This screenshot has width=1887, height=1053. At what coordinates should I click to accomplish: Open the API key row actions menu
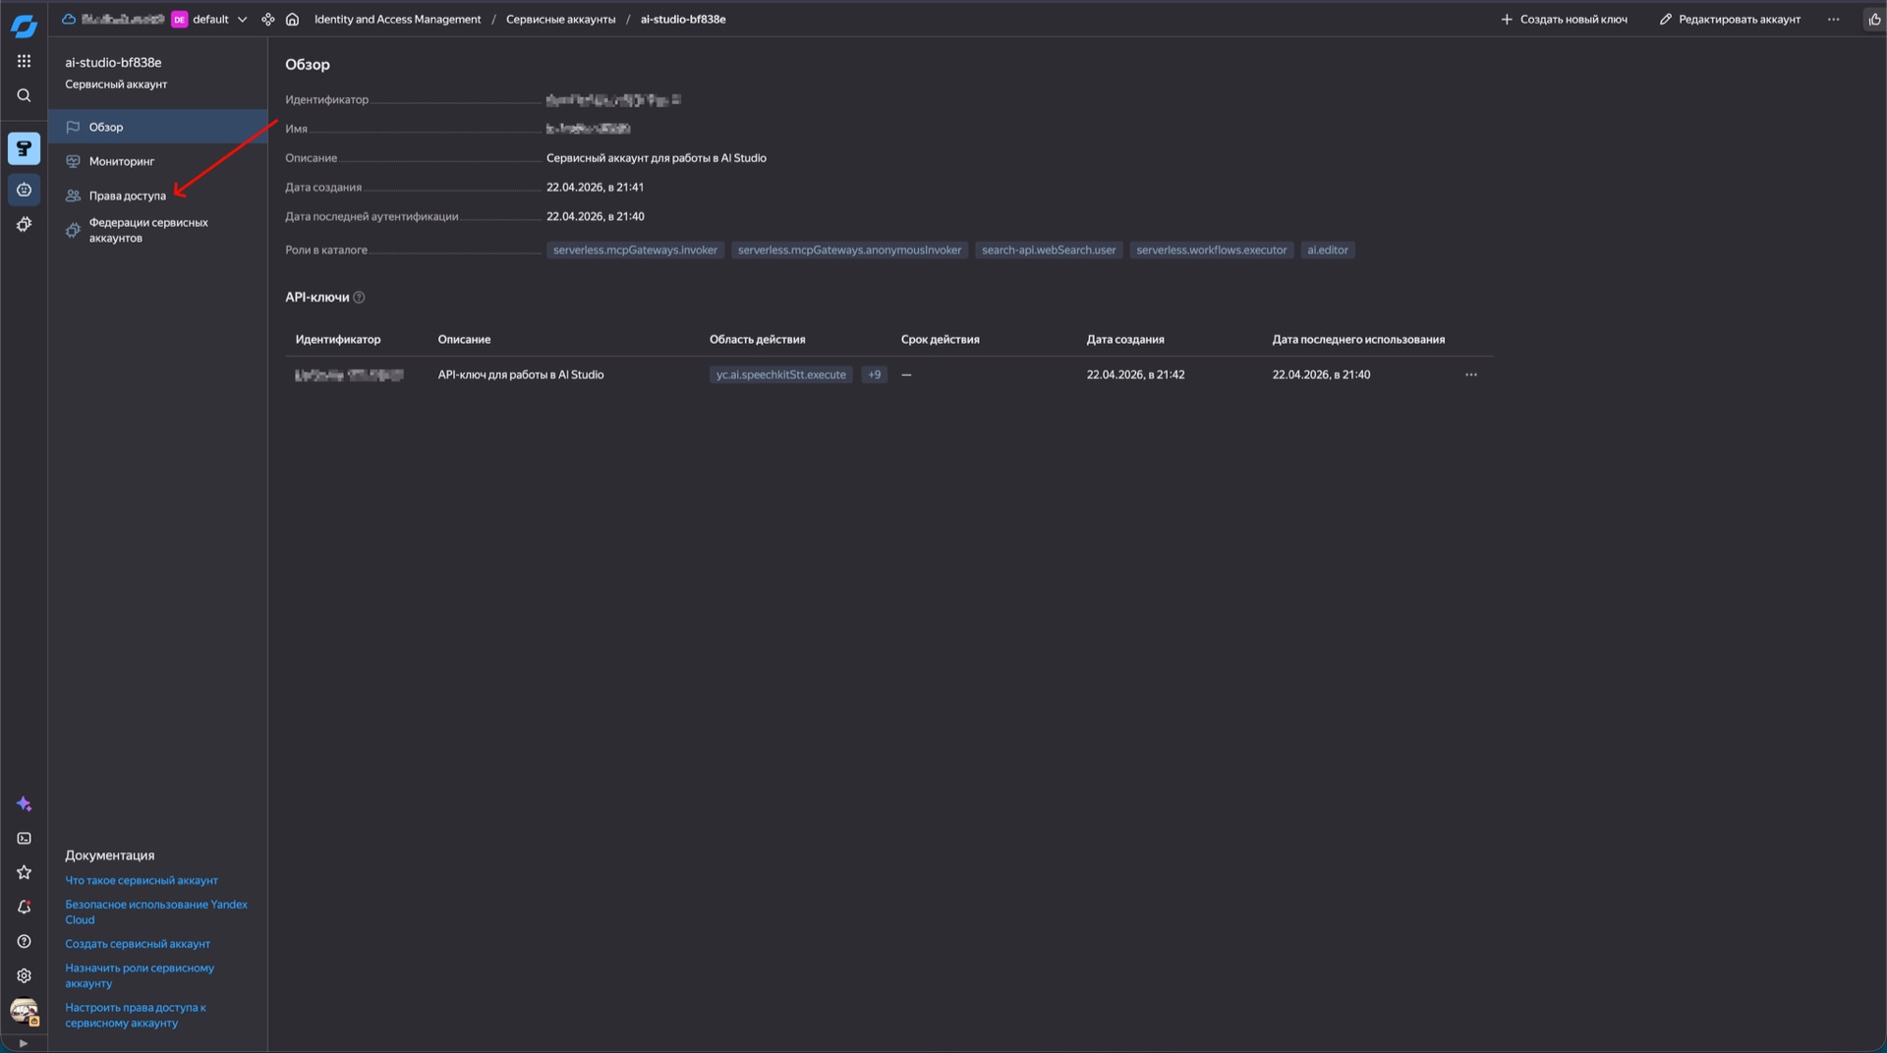[1470, 374]
